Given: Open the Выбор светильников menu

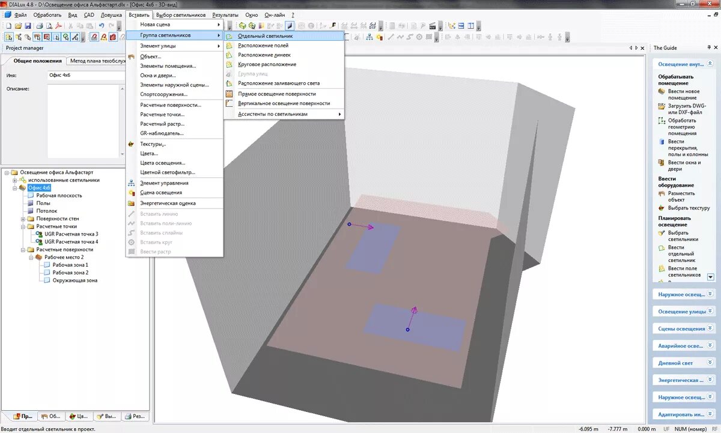Looking at the screenshot, I should tap(180, 14).
